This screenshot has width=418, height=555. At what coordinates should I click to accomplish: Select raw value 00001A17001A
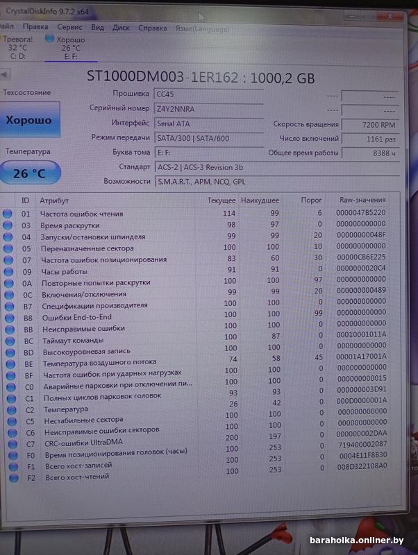[x=361, y=357]
